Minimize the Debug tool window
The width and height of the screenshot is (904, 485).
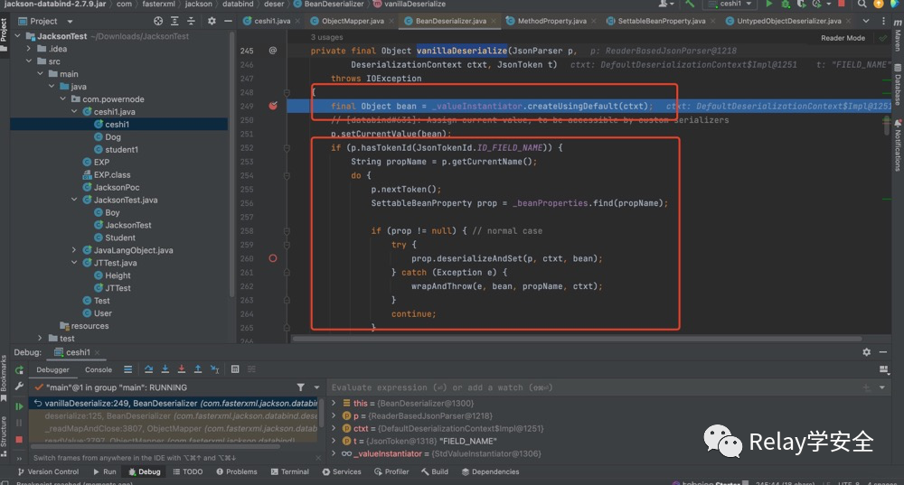(882, 351)
